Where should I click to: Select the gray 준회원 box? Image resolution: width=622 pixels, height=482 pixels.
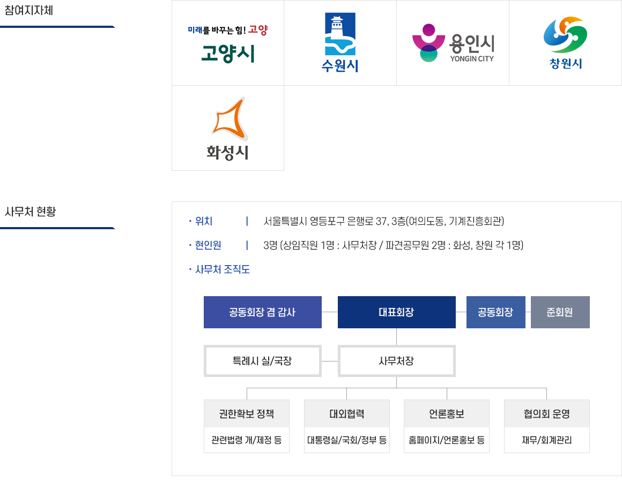[560, 312]
